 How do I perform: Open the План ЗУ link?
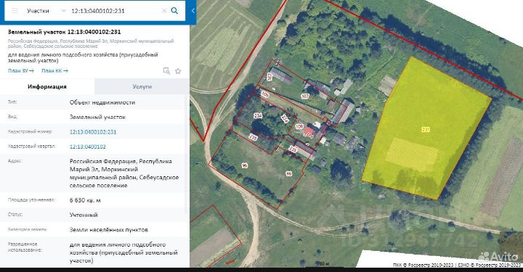(x=20, y=70)
